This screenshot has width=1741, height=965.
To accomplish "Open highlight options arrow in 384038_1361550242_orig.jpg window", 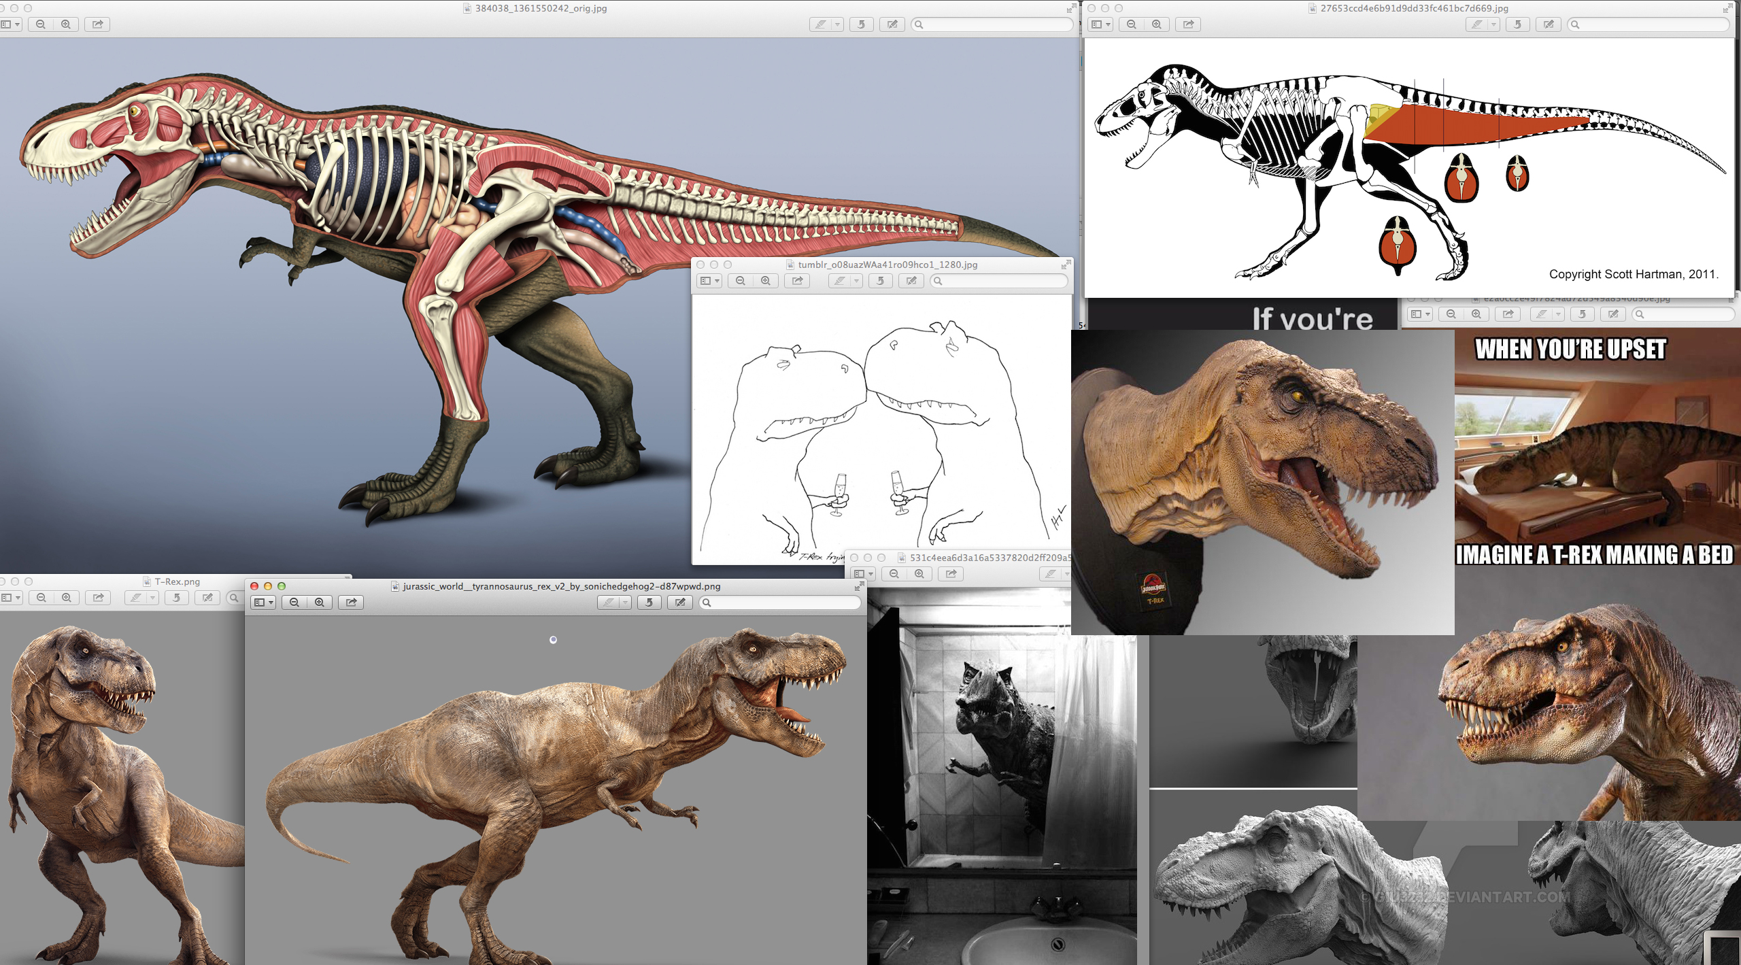I will pyautogui.click(x=838, y=24).
